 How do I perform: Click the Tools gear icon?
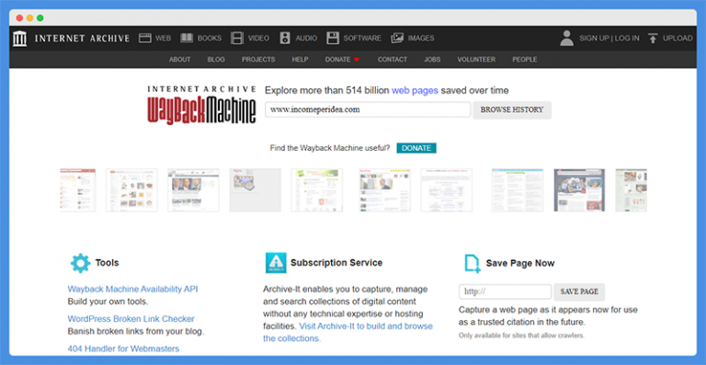click(81, 263)
